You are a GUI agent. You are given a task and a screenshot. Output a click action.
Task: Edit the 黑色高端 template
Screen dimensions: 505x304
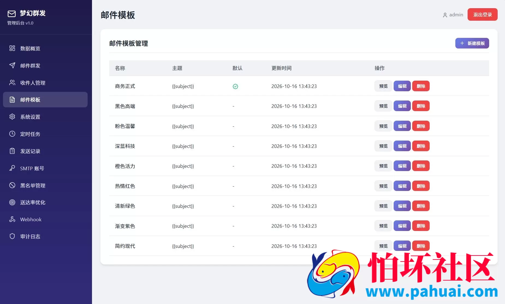click(x=402, y=106)
